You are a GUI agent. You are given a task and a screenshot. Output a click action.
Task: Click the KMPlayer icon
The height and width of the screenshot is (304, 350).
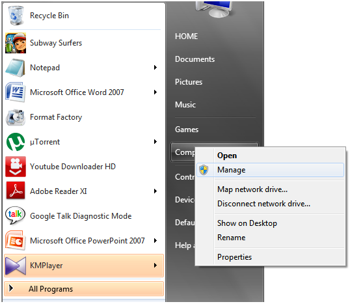pyautogui.click(x=16, y=266)
